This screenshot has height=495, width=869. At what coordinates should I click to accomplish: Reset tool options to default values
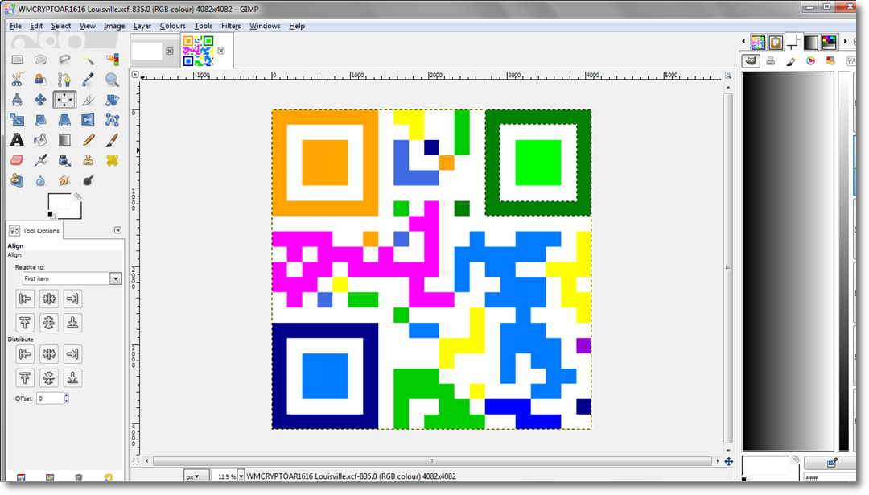click(108, 477)
